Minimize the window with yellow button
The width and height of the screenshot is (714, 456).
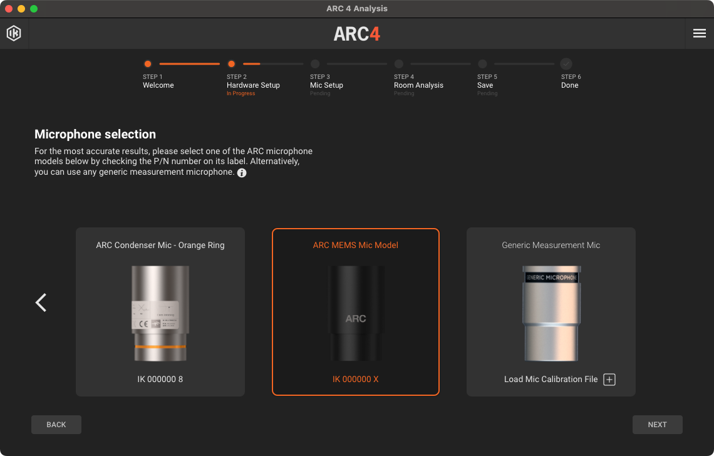(x=21, y=9)
